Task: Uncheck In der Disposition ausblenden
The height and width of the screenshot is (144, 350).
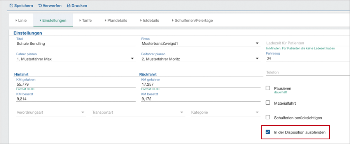Action: 268,132
